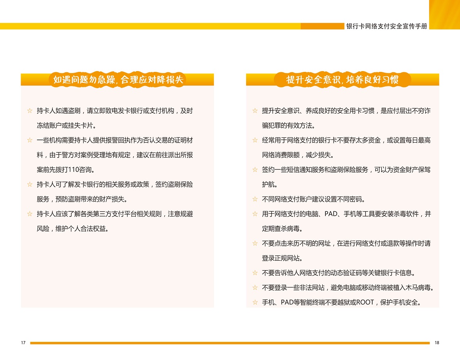This screenshot has height=361, width=460.
Task: Click page number 18 in the footer
Action: pos(437,343)
